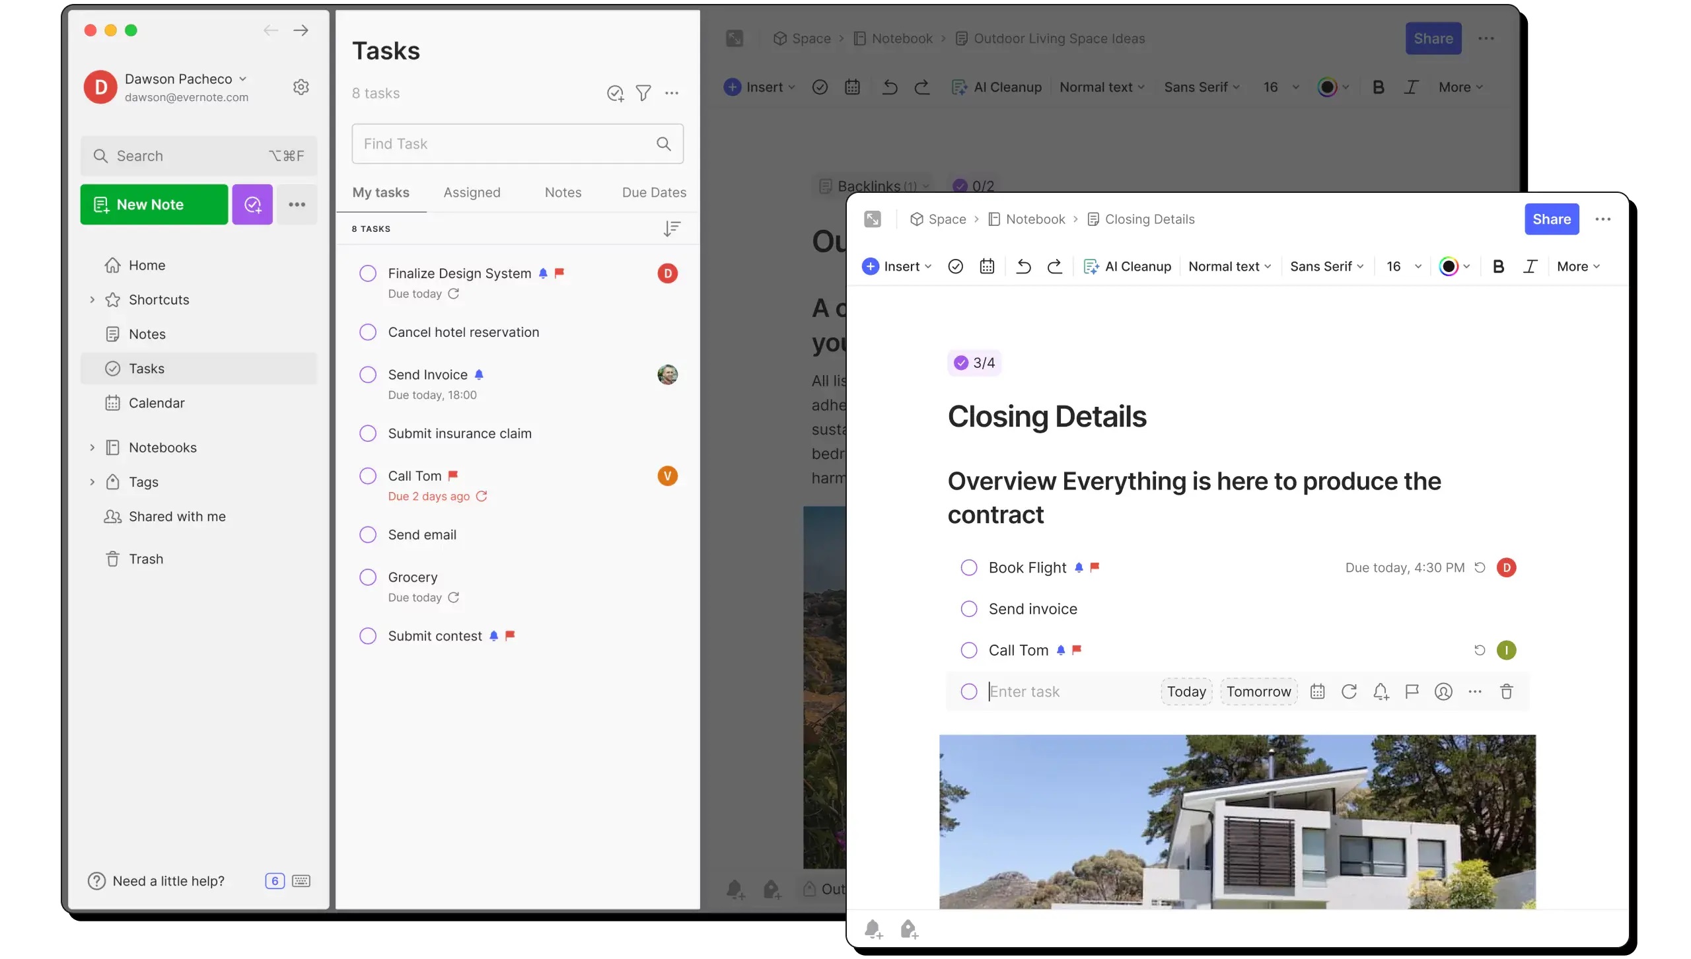Click the redo arrow in Closing Details
Screen dimensions: 1691x959
click(x=1054, y=266)
